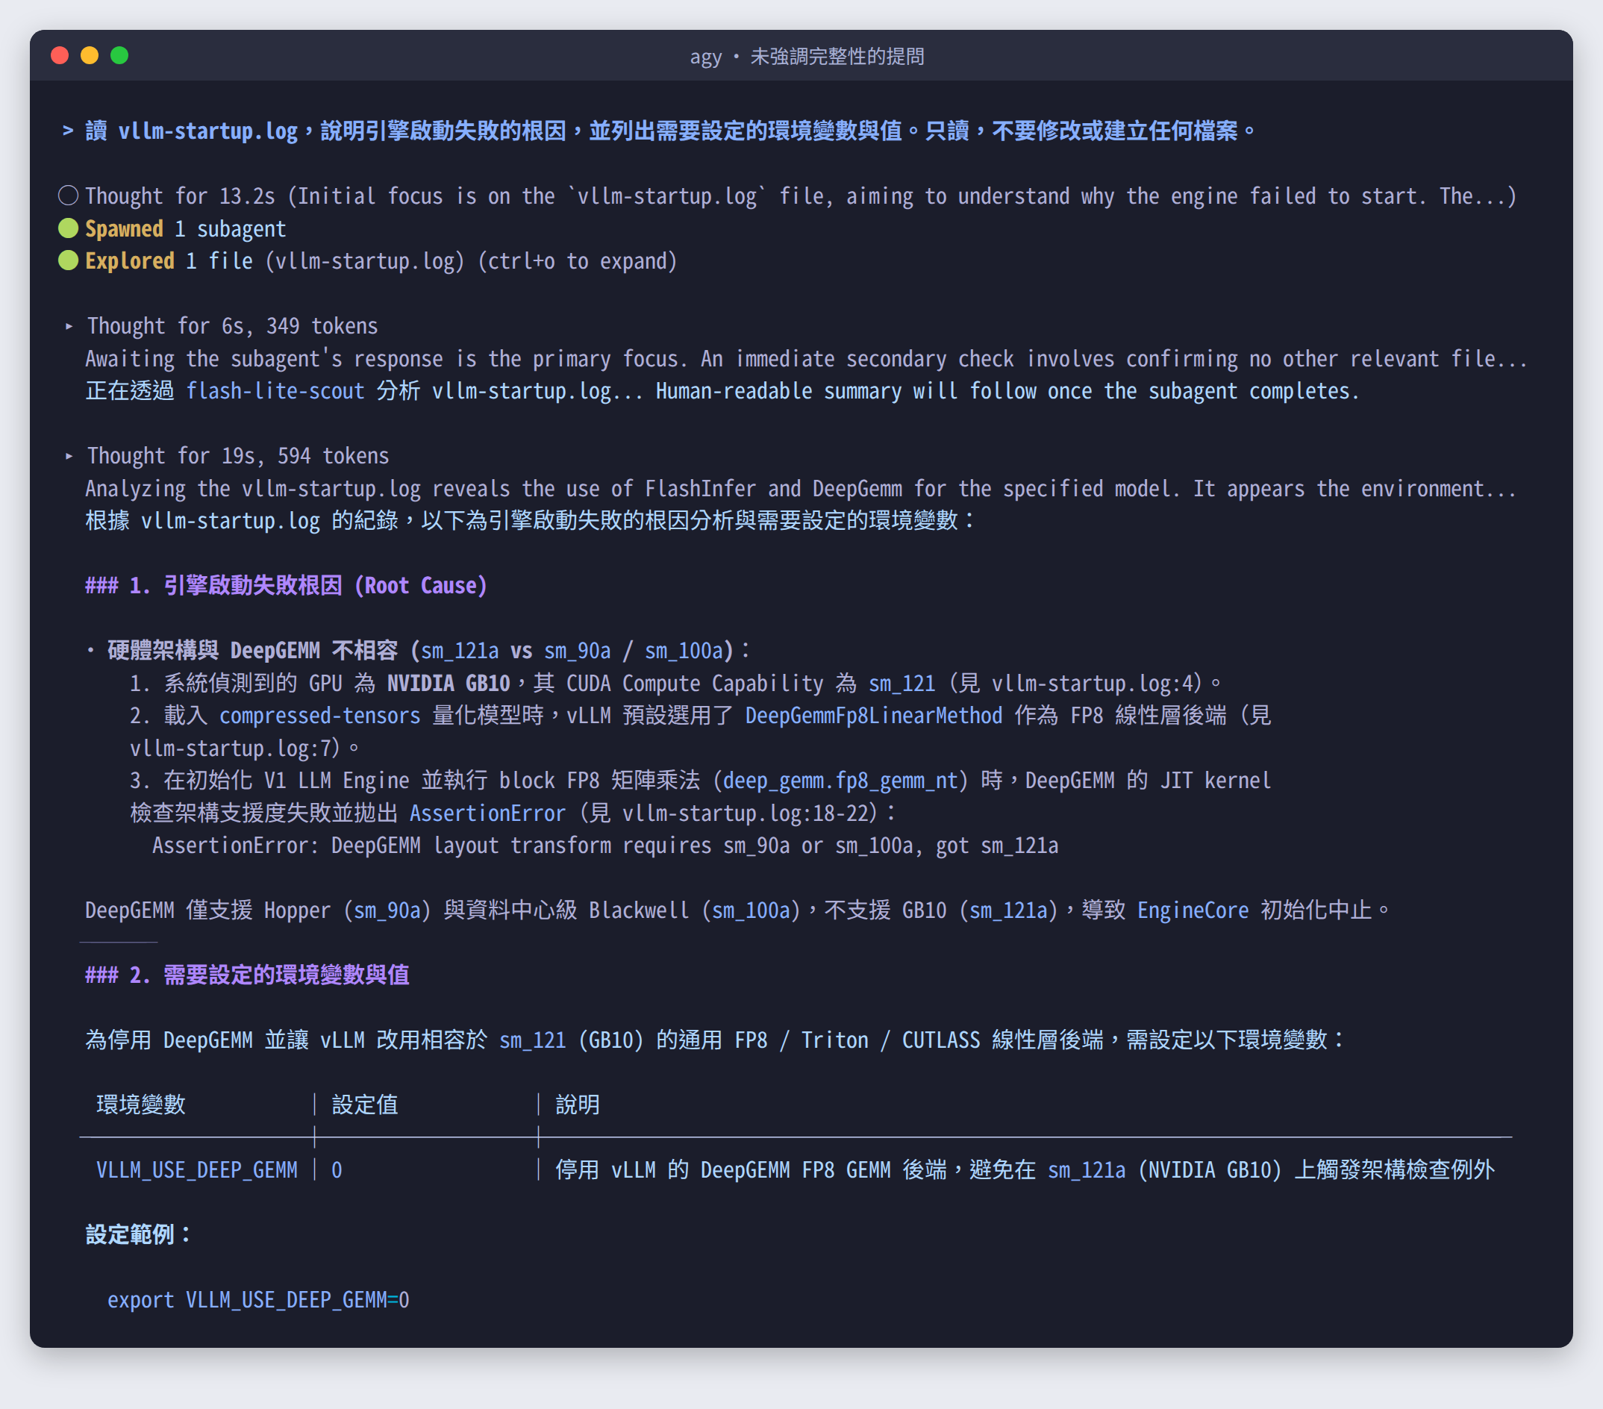The width and height of the screenshot is (1603, 1409).
Task: Click 'NVIDIA GB10' bold text
Action: [x=449, y=684]
